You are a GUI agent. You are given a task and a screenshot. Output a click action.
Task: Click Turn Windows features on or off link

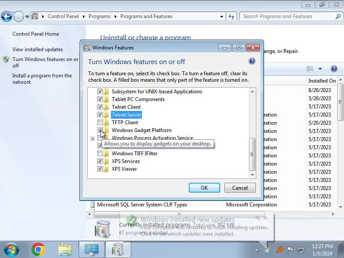[x=45, y=62]
